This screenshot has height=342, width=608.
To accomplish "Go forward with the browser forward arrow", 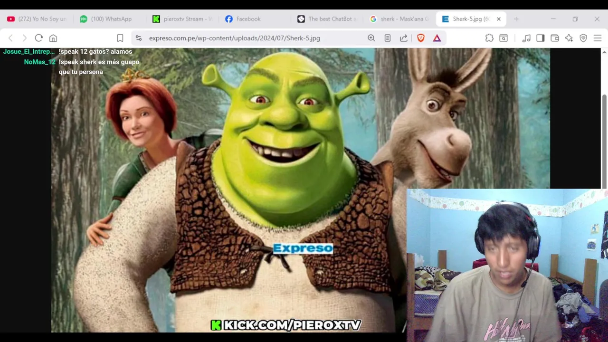I will [25, 38].
